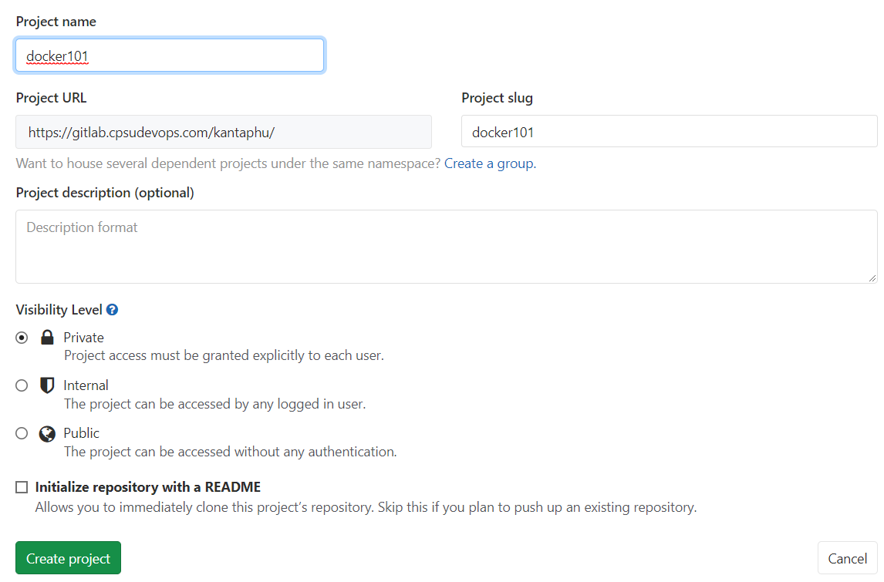The height and width of the screenshot is (582, 884).
Task: Click the shield icon beside Internal
Action: tap(46, 385)
